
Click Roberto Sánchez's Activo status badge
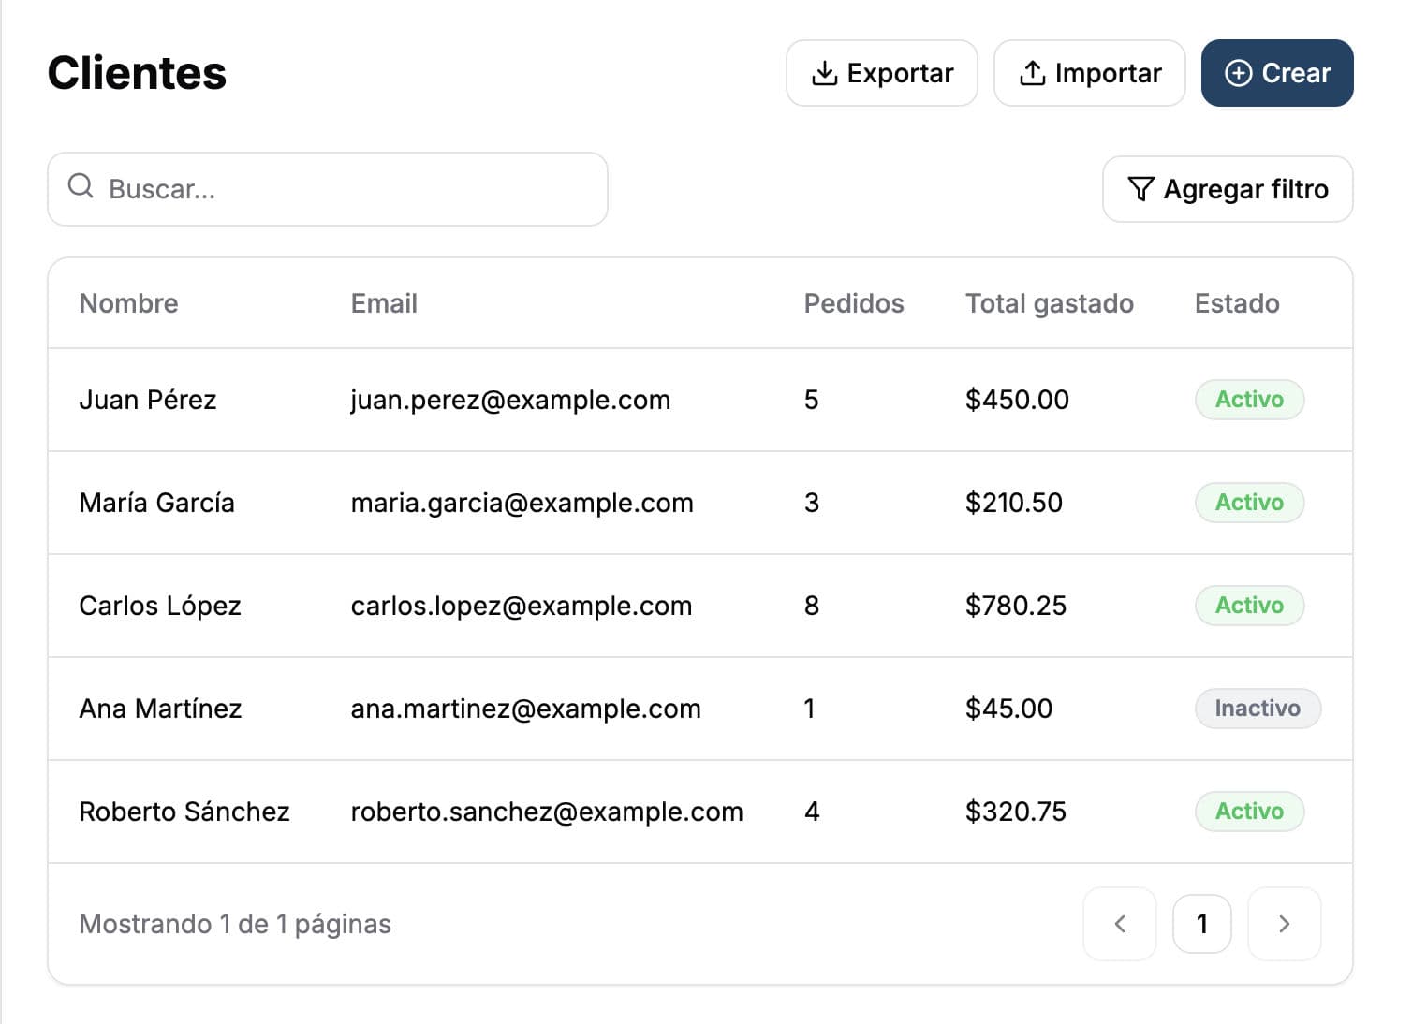point(1248,812)
